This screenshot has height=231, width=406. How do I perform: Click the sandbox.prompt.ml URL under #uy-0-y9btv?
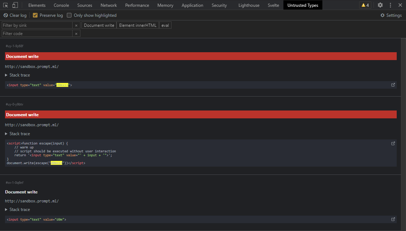click(x=32, y=125)
